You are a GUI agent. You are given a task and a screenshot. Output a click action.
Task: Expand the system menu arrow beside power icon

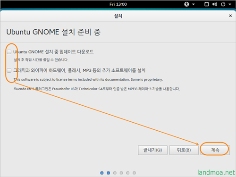click(x=230, y=4)
